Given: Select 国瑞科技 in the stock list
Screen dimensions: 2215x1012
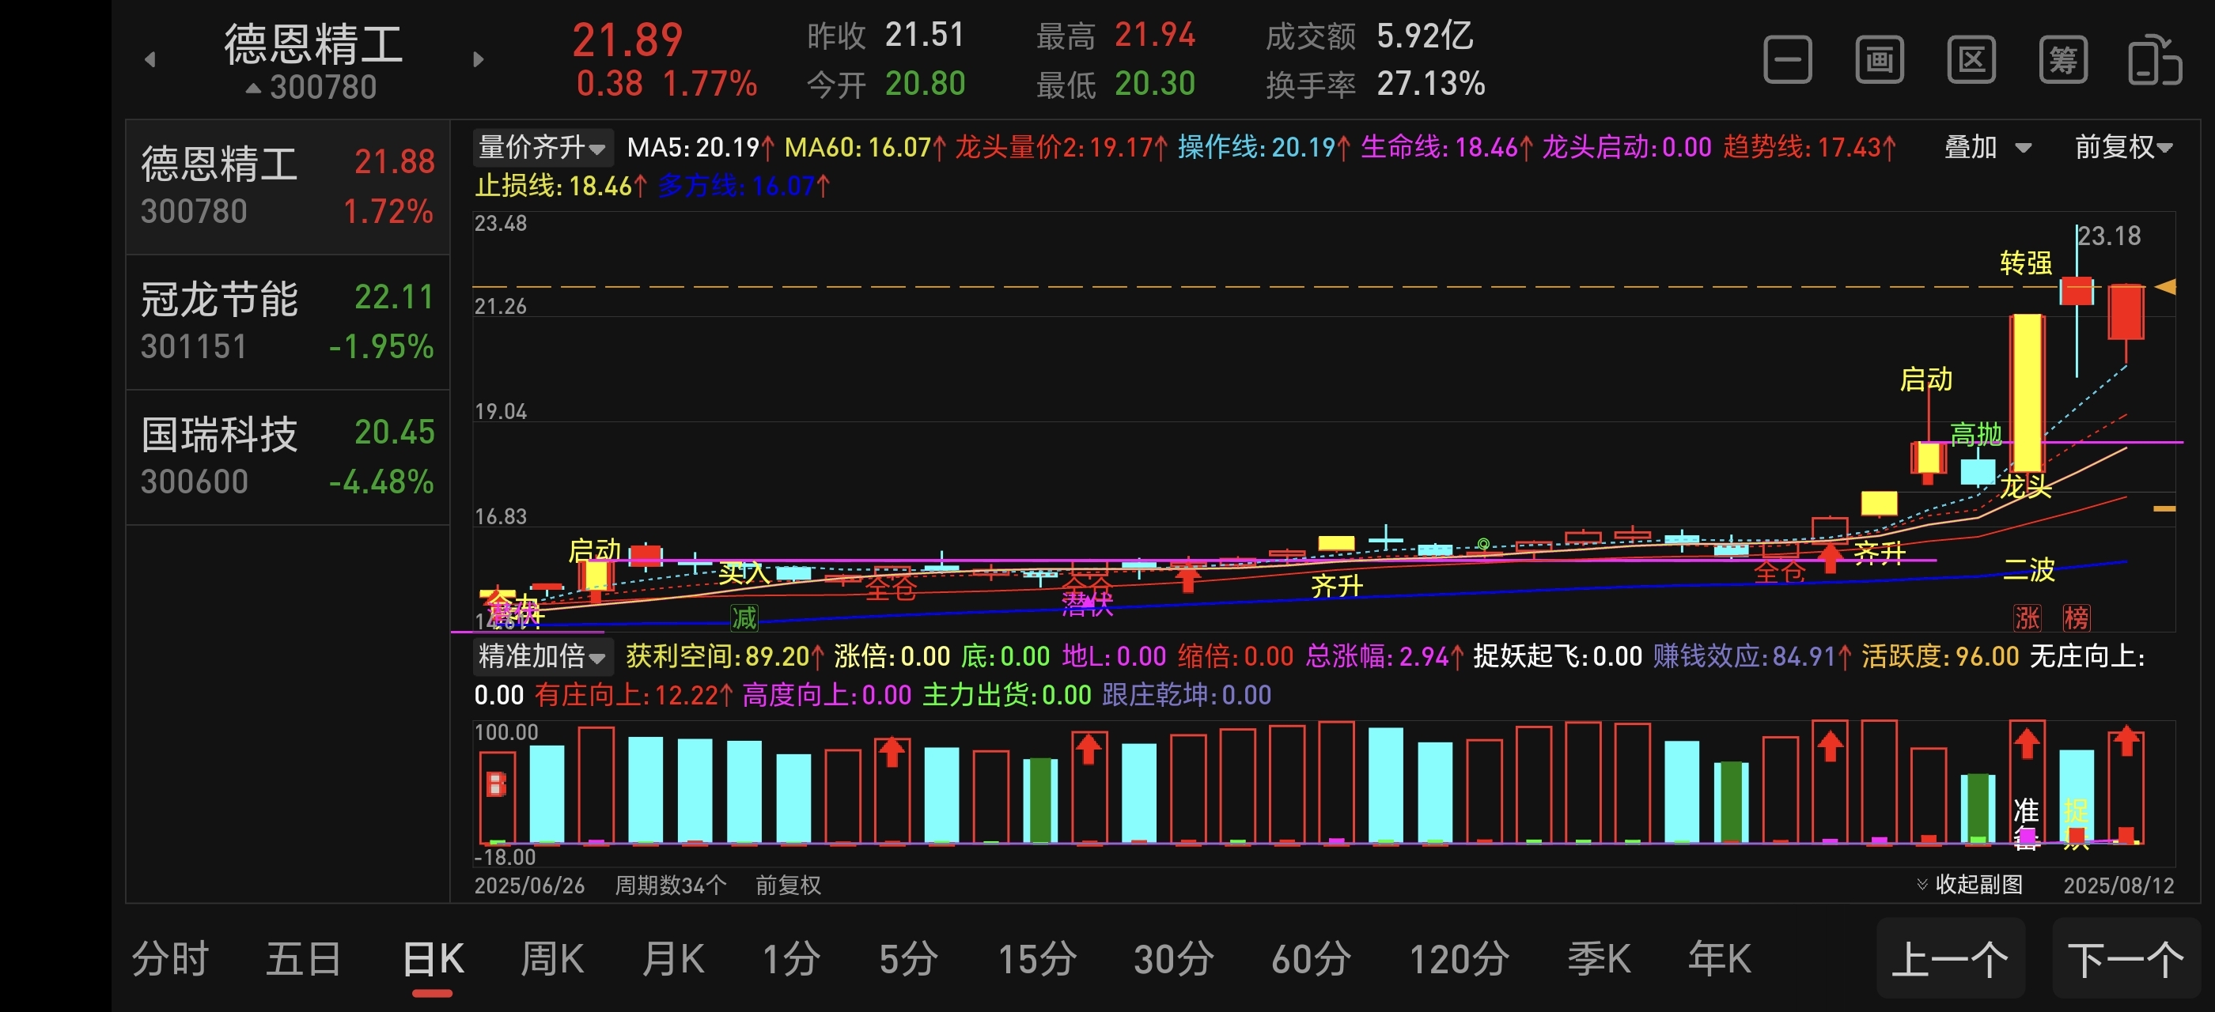Looking at the screenshot, I should (288, 457).
